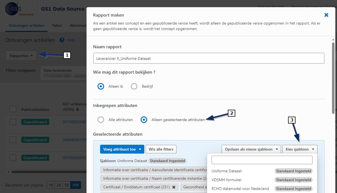Image resolution: width=337 pixels, height=193 pixels.
Task: Choose the Alle attributen option
Action: (101, 119)
